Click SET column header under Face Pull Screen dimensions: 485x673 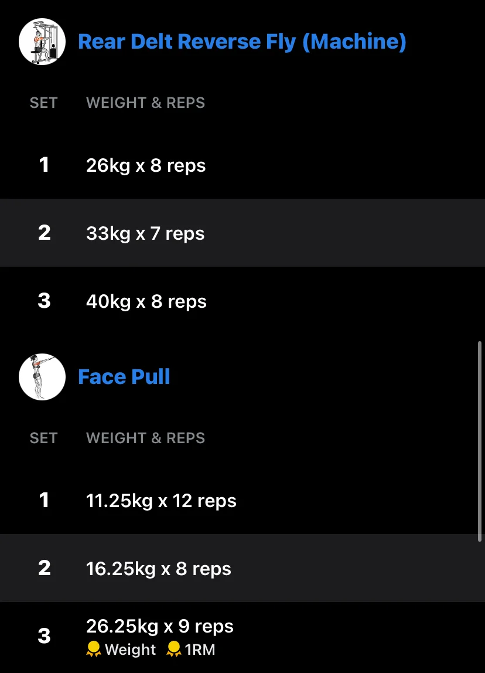(x=43, y=438)
